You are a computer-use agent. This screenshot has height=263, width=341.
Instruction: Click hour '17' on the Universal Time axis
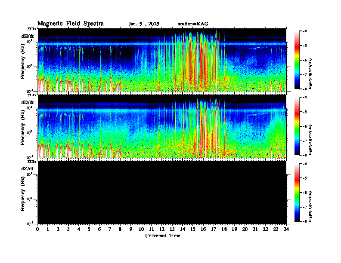tap(214, 229)
